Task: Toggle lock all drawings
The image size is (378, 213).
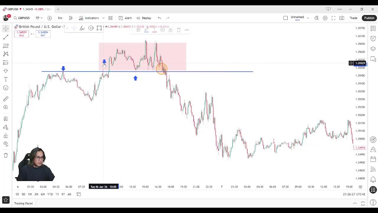Action: 6,136
